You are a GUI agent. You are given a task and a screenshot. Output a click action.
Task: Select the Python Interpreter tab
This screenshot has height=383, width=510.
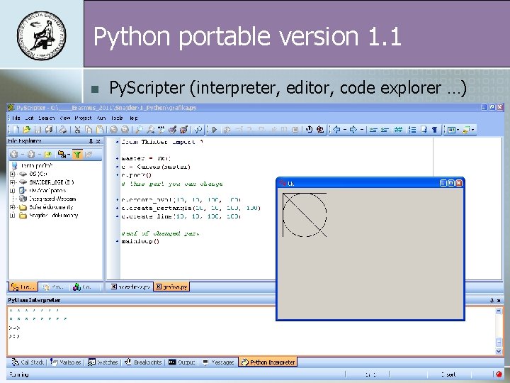coord(268,362)
